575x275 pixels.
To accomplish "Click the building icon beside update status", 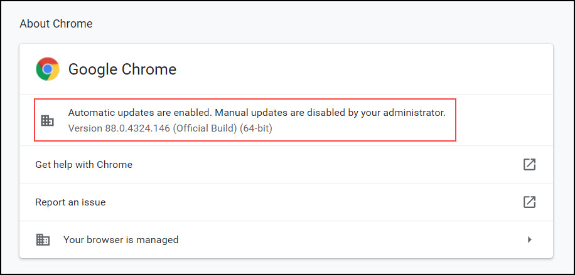I will [x=47, y=120].
